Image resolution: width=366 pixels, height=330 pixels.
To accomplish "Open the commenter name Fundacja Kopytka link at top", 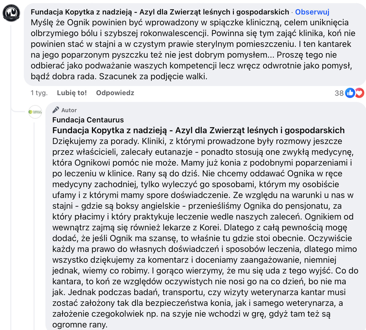I will (x=160, y=12).
